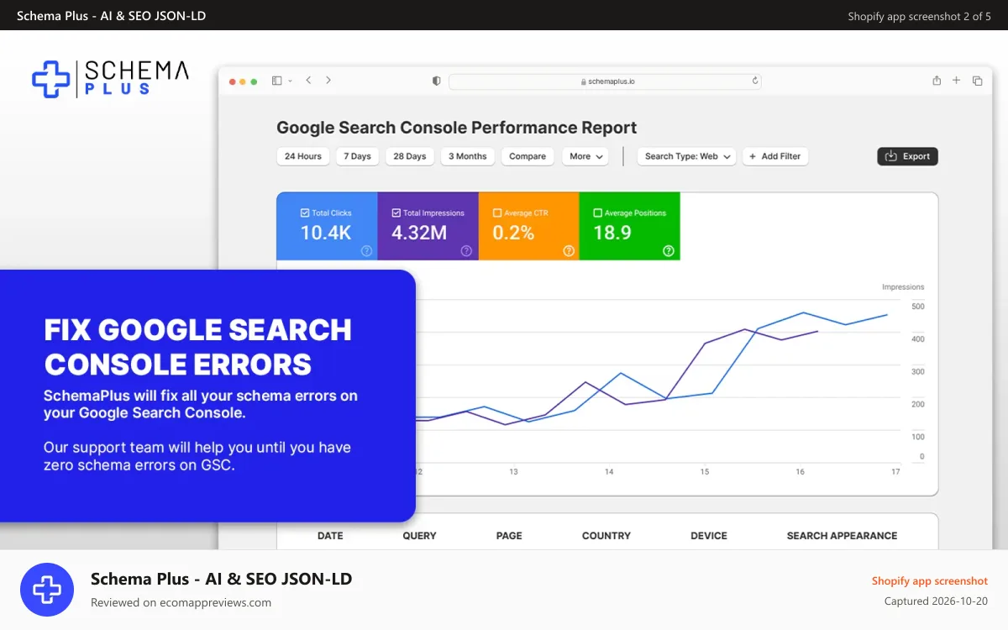Switch to the DEVICE tab
The width and height of the screenshot is (1008, 630).
[709, 536]
